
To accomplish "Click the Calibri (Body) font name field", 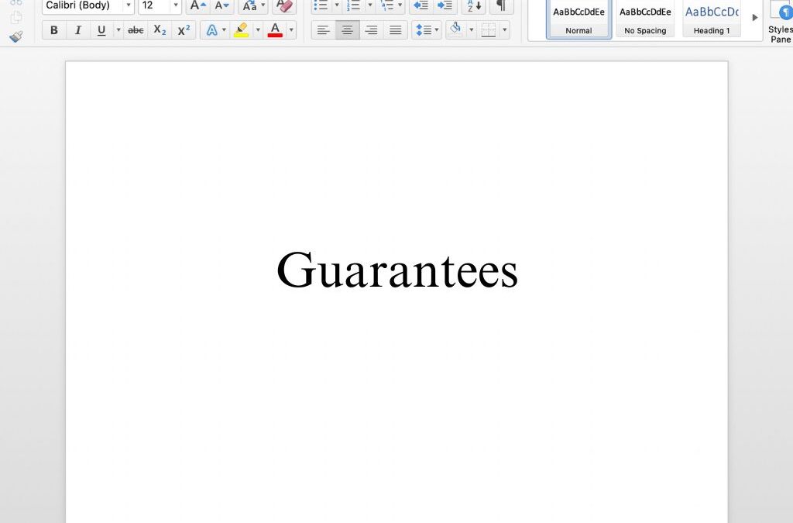I will pos(83,5).
